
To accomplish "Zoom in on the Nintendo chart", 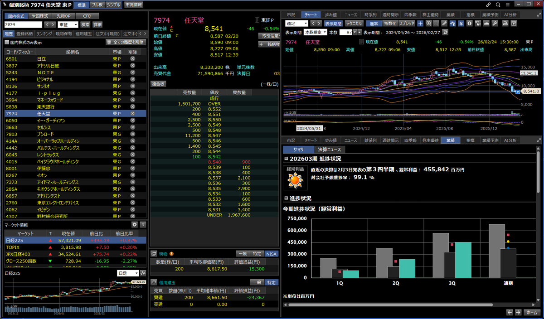I will coord(429,23).
